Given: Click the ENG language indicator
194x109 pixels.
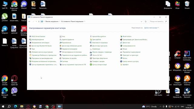Looking at the screenshot, I should click(x=182, y=106).
